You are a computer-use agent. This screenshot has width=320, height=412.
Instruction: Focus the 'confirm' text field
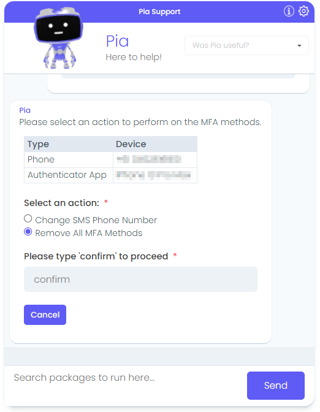coord(140,280)
